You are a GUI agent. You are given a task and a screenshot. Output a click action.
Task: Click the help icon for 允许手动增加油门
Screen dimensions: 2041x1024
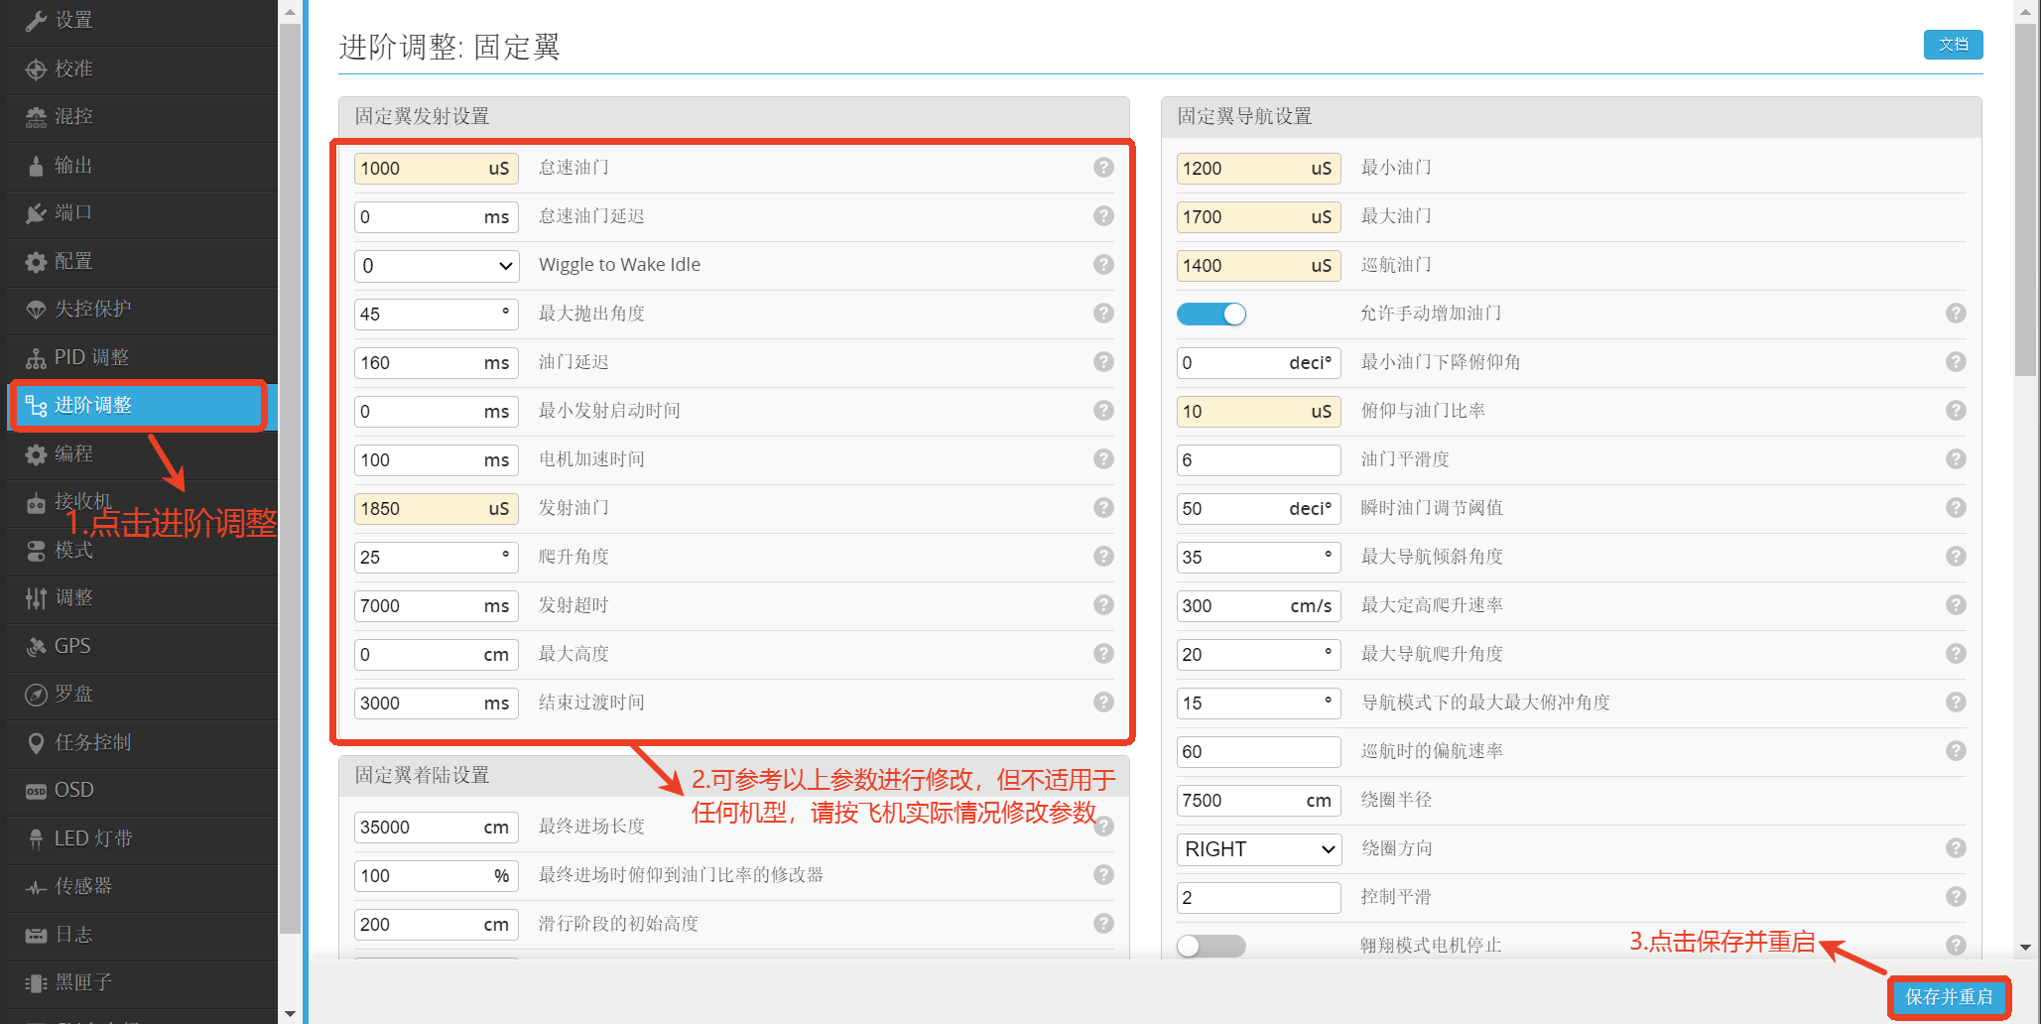coord(1956,314)
